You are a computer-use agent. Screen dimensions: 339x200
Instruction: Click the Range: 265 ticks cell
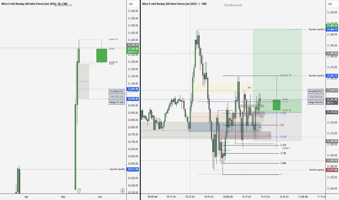316,102
